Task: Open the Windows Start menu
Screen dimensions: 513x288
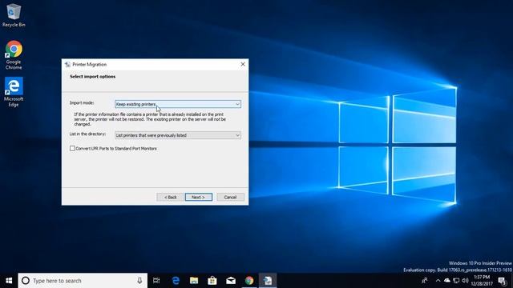Action: (x=9, y=281)
